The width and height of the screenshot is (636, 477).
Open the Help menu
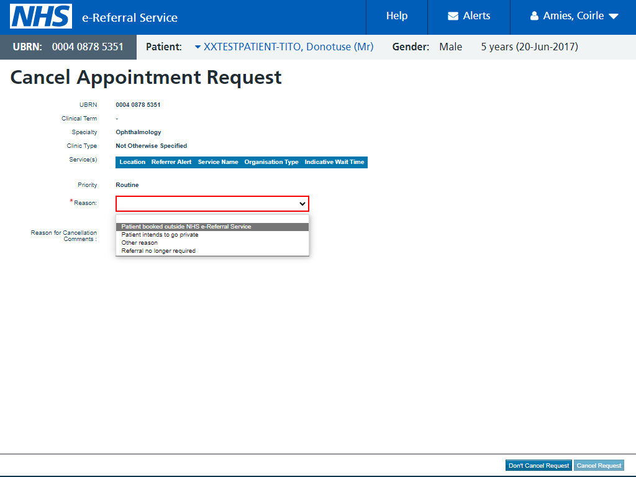pyautogui.click(x=397, y=16)
